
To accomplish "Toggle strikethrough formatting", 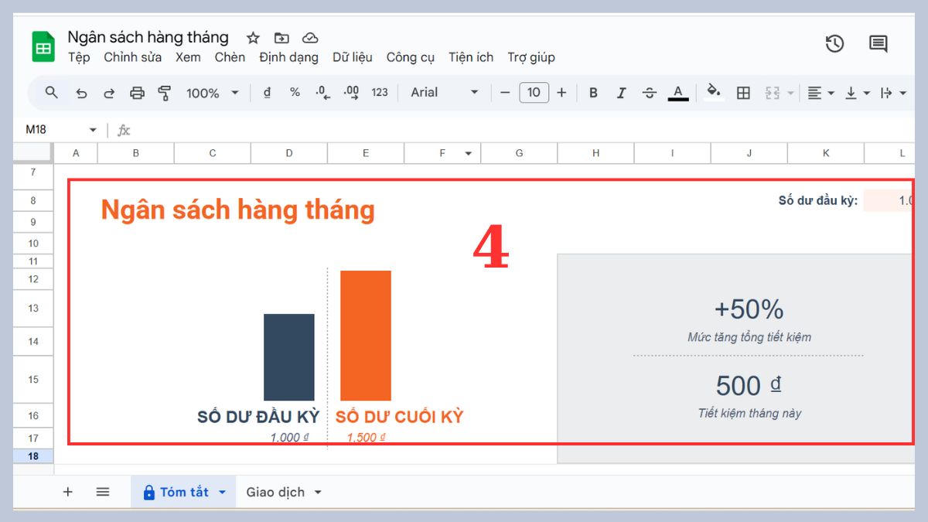I will (x=649, y=92).
